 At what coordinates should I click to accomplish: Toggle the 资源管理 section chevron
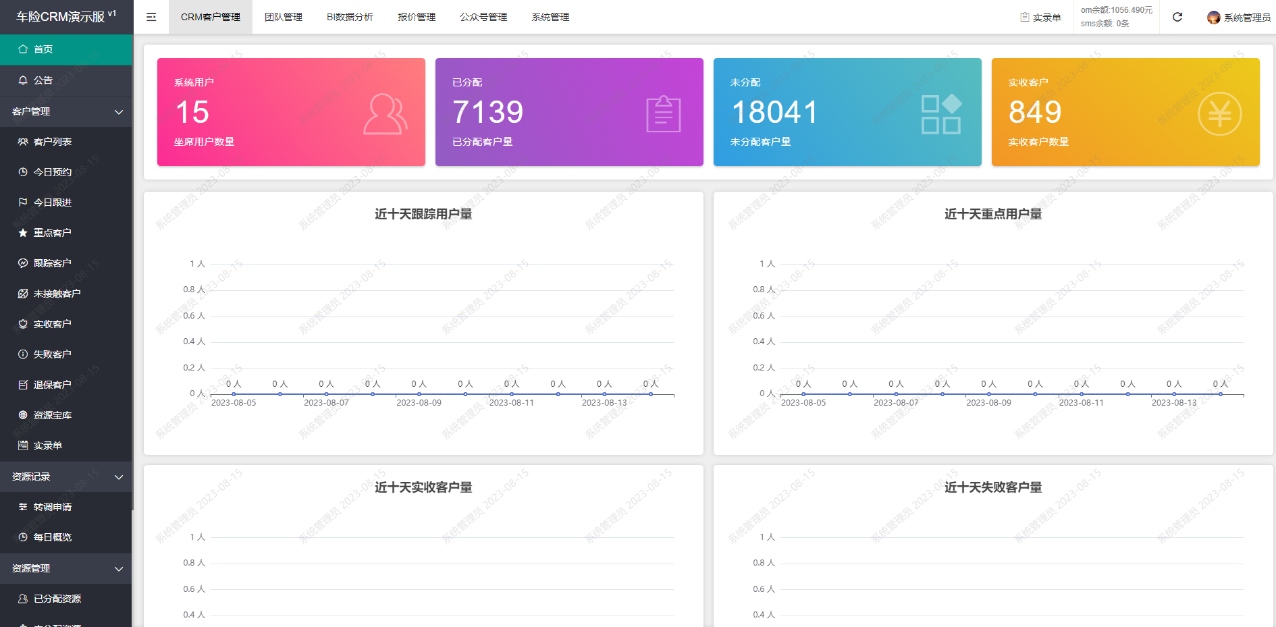point(119,569)
